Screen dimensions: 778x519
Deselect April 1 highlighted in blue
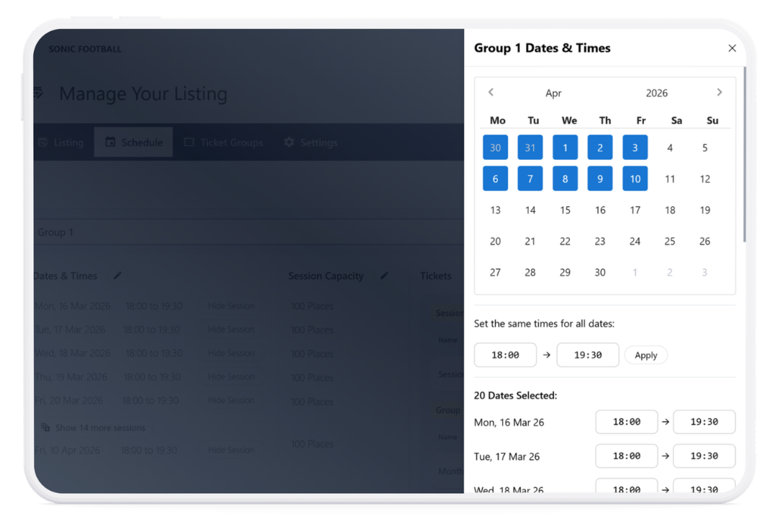(565, 148)
